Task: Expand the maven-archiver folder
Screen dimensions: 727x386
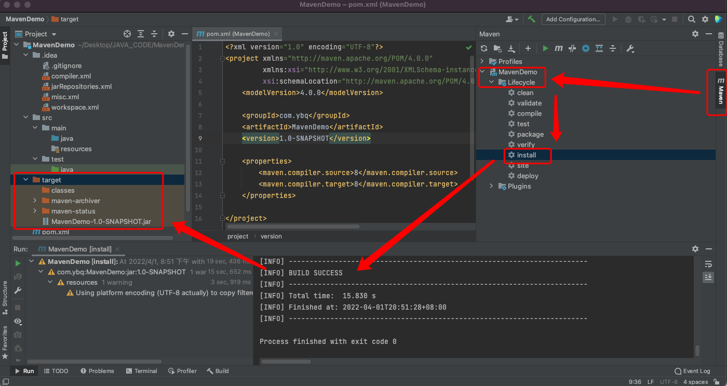Action: click(x=35, y=201)
